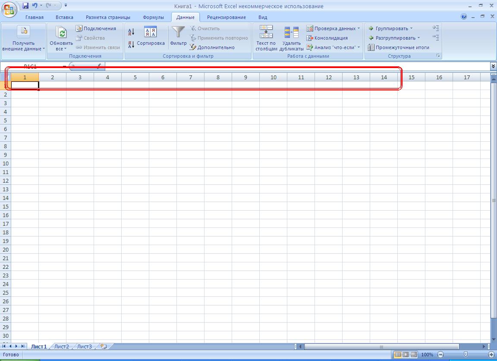Open the Лист2 sheet tab
This screenshot has width=497, height=361.
61,346
